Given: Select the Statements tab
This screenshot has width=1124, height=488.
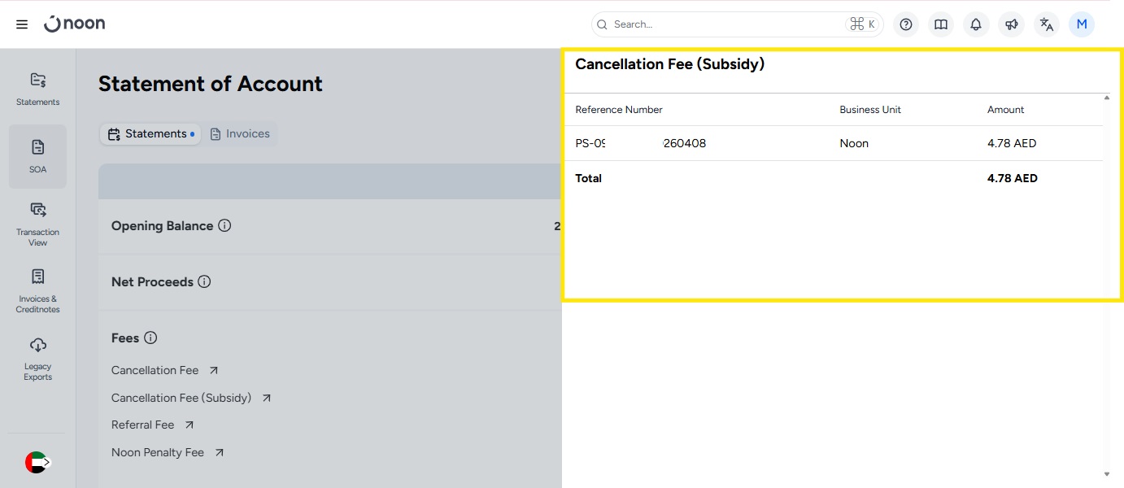Looking at the screenshot, I should click(x=150, y=134).
